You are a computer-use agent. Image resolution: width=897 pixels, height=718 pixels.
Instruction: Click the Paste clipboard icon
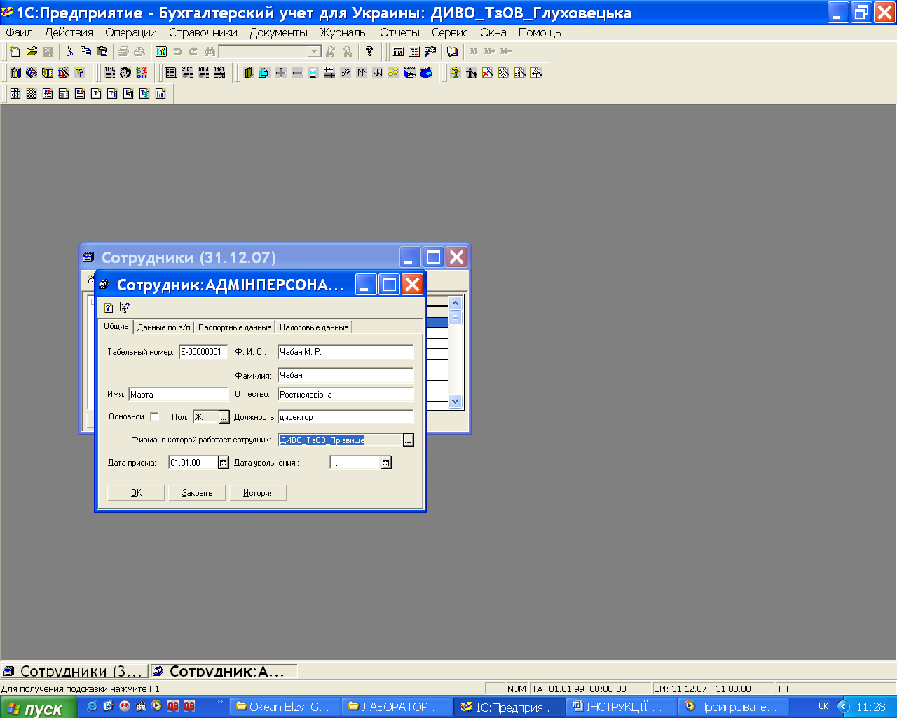click(x=102, y=51)
